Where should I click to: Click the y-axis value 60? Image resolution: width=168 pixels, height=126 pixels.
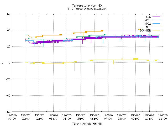point(9,14)
